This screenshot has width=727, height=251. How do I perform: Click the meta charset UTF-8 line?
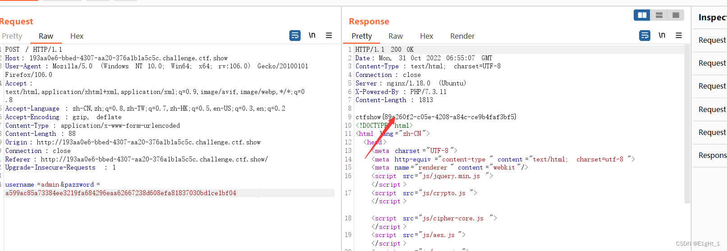pos(414,151)
